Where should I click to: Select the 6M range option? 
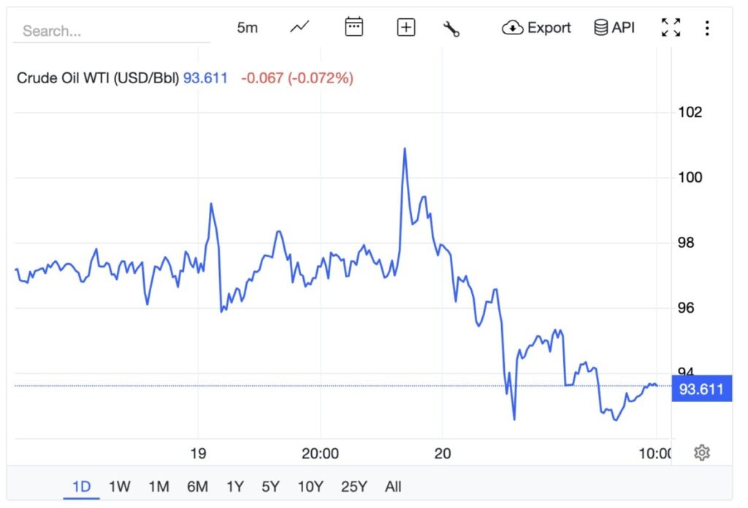[x=196, y=486]
